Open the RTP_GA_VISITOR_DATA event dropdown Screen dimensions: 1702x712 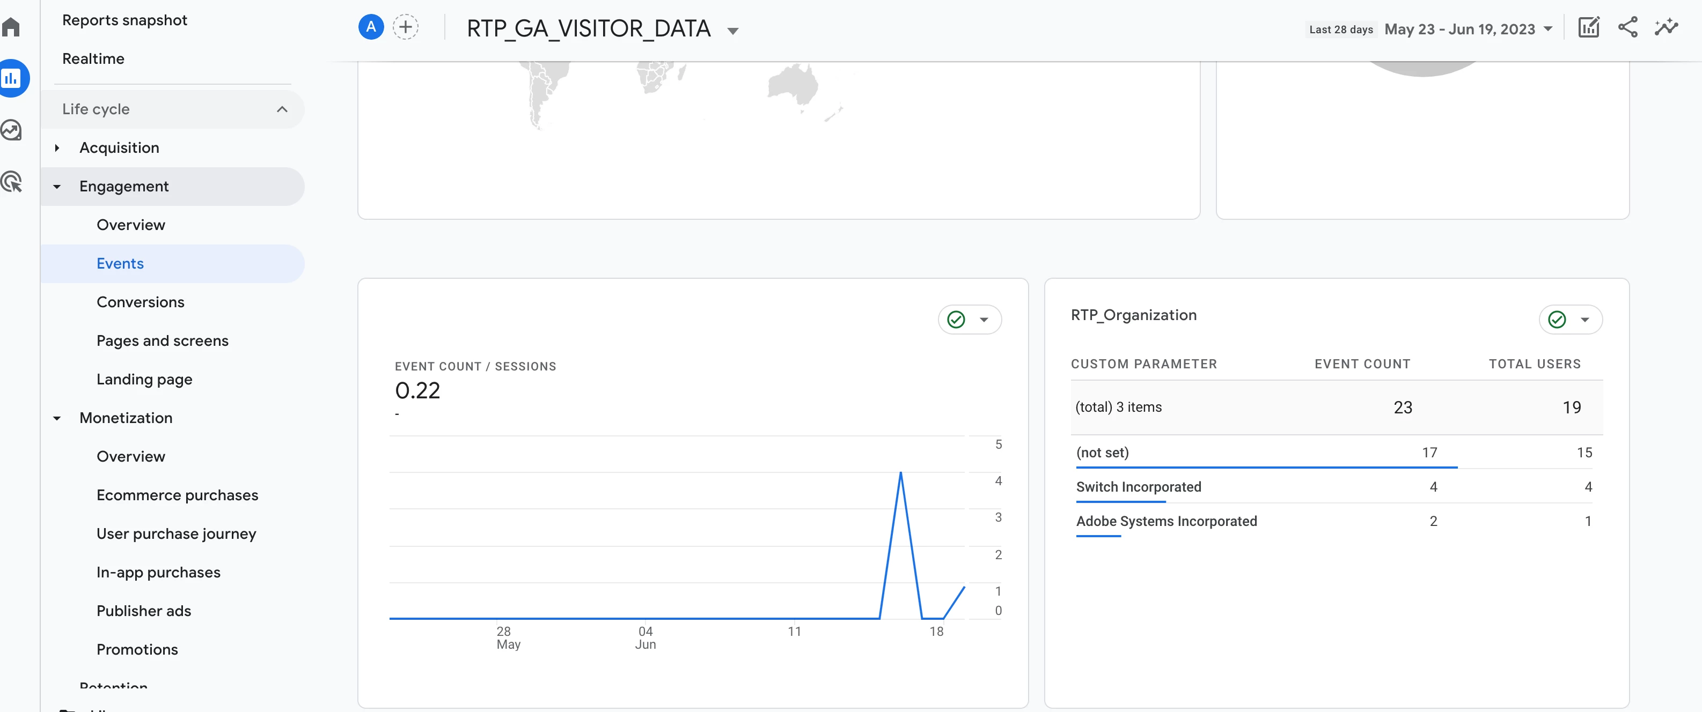coord(732,31)
